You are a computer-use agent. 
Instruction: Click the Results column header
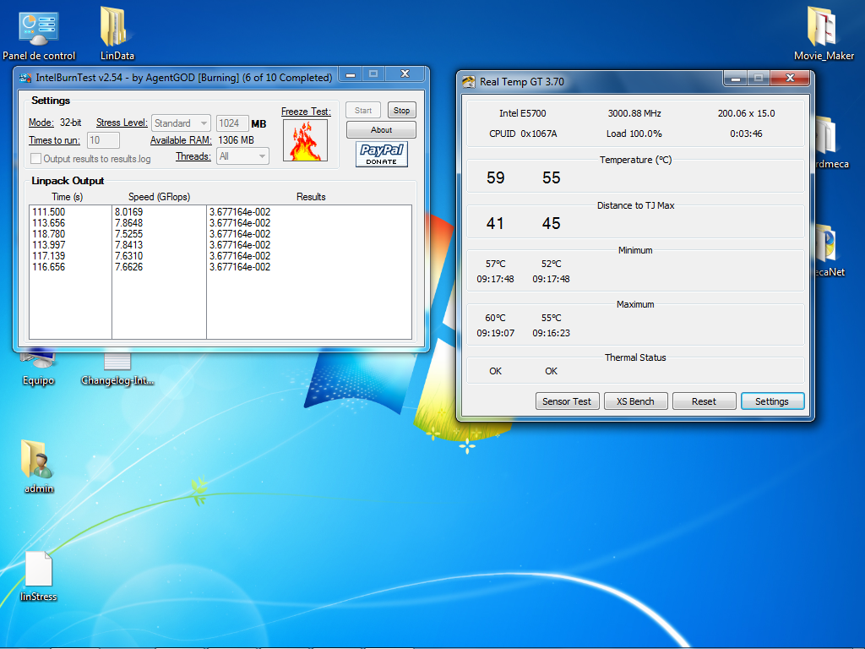pos(311,197)
